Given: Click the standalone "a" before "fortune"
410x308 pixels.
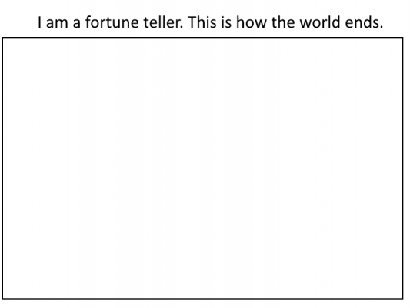Looking at the screenshot, I should (76, 23).
